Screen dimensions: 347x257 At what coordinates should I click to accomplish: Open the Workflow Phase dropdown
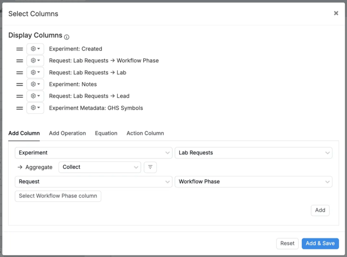click(x=253, y=182)
